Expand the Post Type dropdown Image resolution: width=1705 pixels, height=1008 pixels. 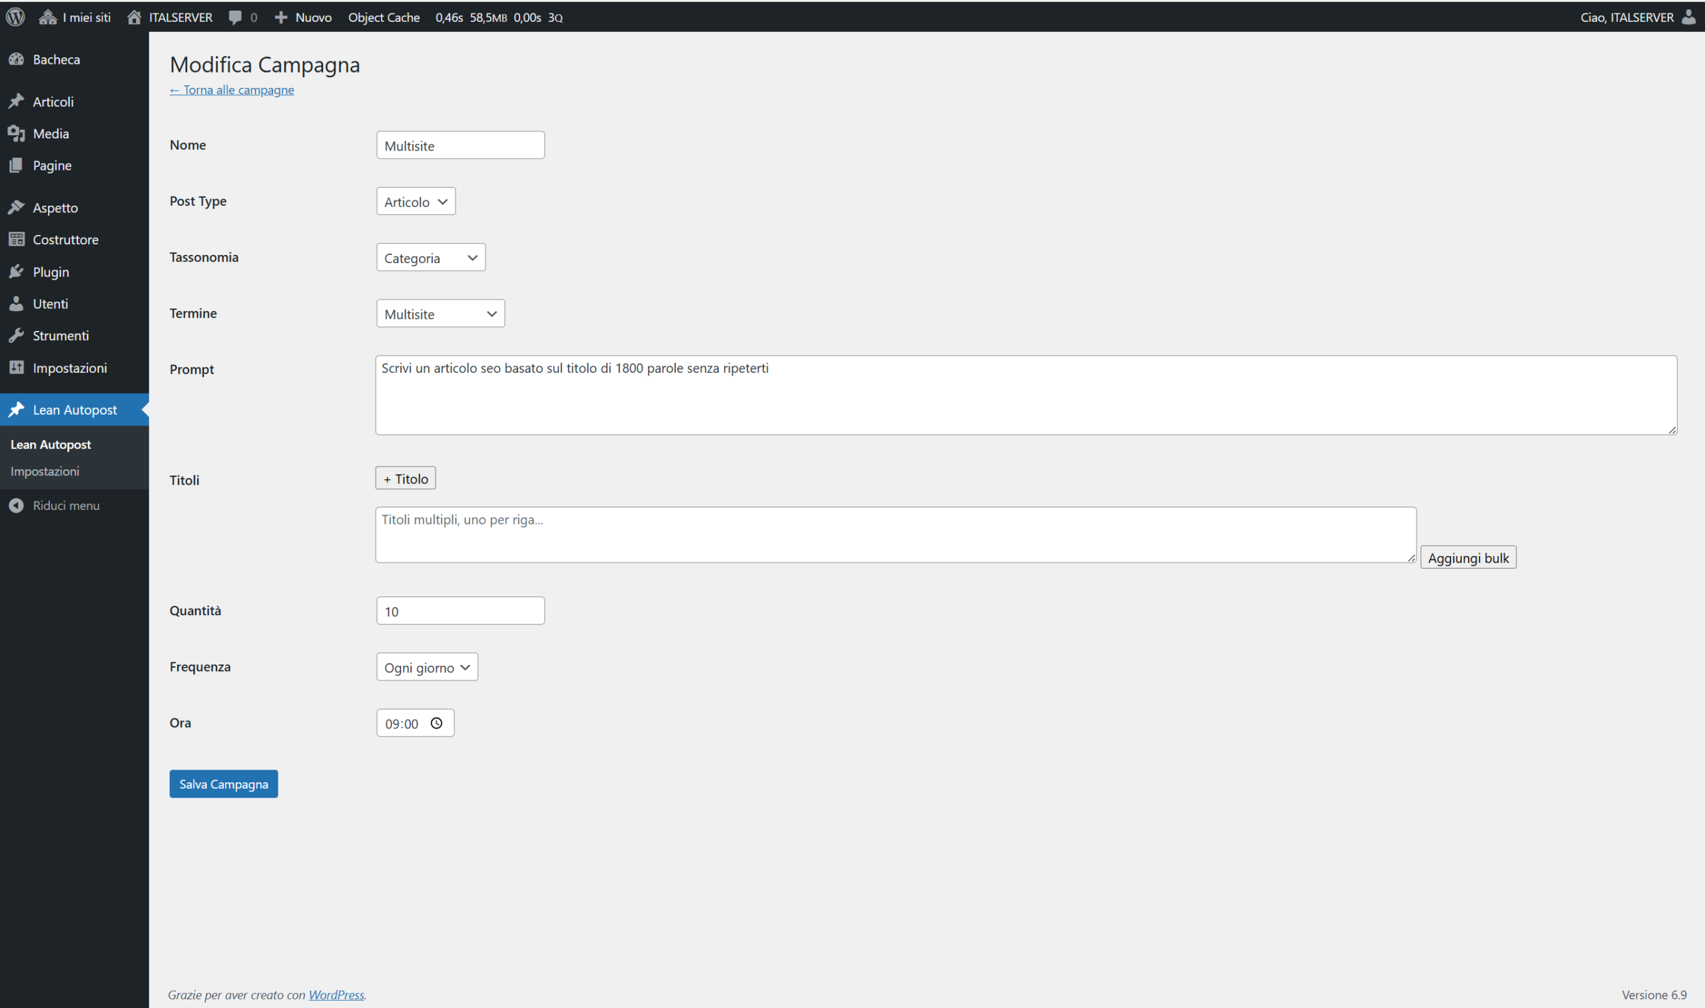[x=416, y=202]
